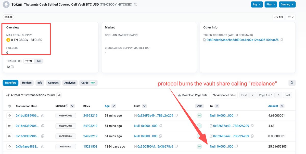The height and width of the screenshot is (154, 306).
Task: View details eye icon for 0.00000001 row
Action: (x=9, y=136)
